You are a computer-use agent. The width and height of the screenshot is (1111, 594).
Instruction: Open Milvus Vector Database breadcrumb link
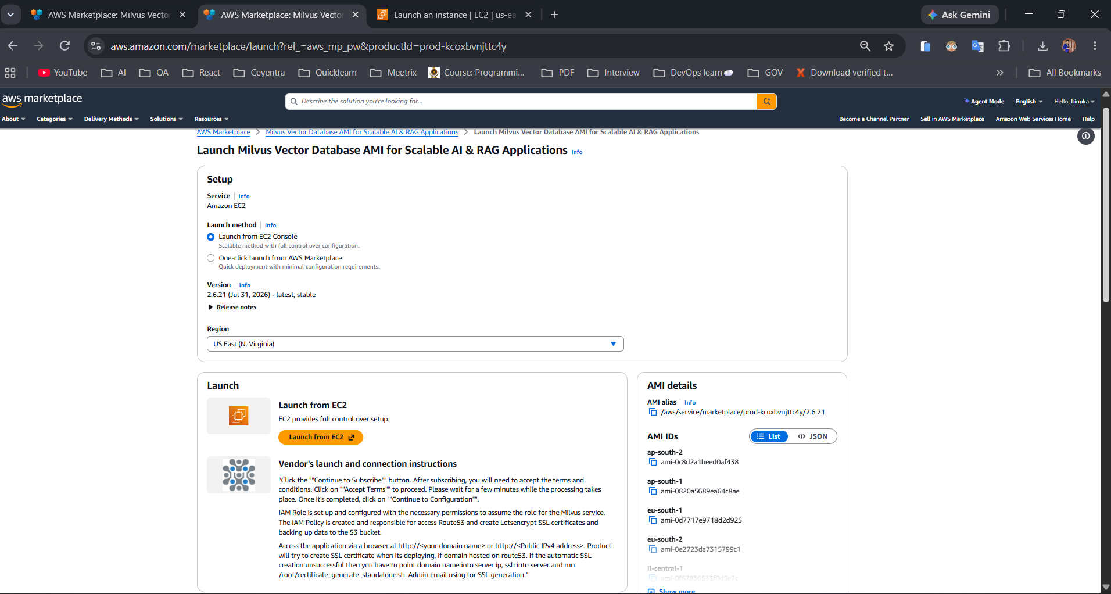[x=362, y=132]
